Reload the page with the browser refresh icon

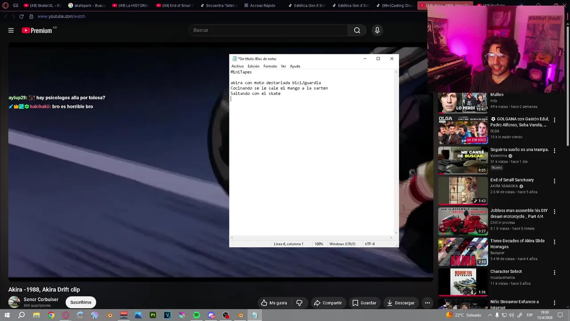pyautogui.click(x=21, y=16)
